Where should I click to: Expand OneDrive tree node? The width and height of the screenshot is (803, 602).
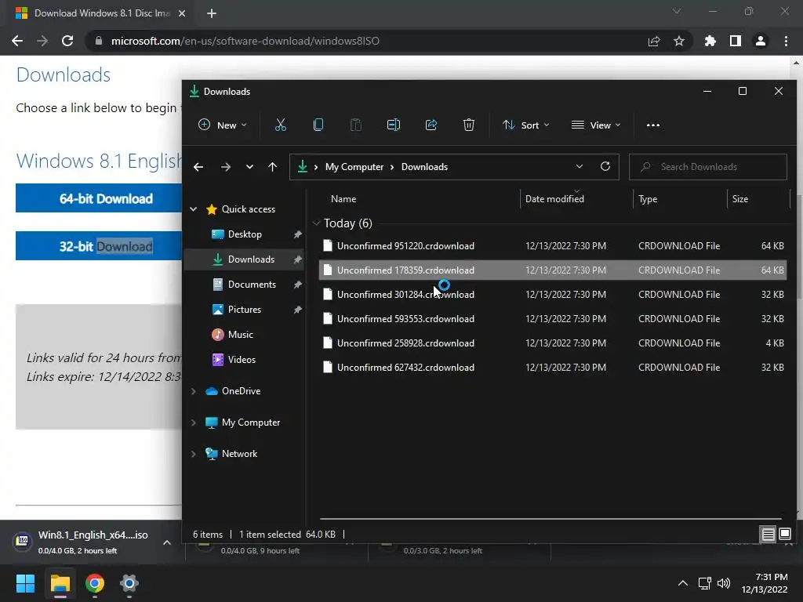click(x=194, y=391)
